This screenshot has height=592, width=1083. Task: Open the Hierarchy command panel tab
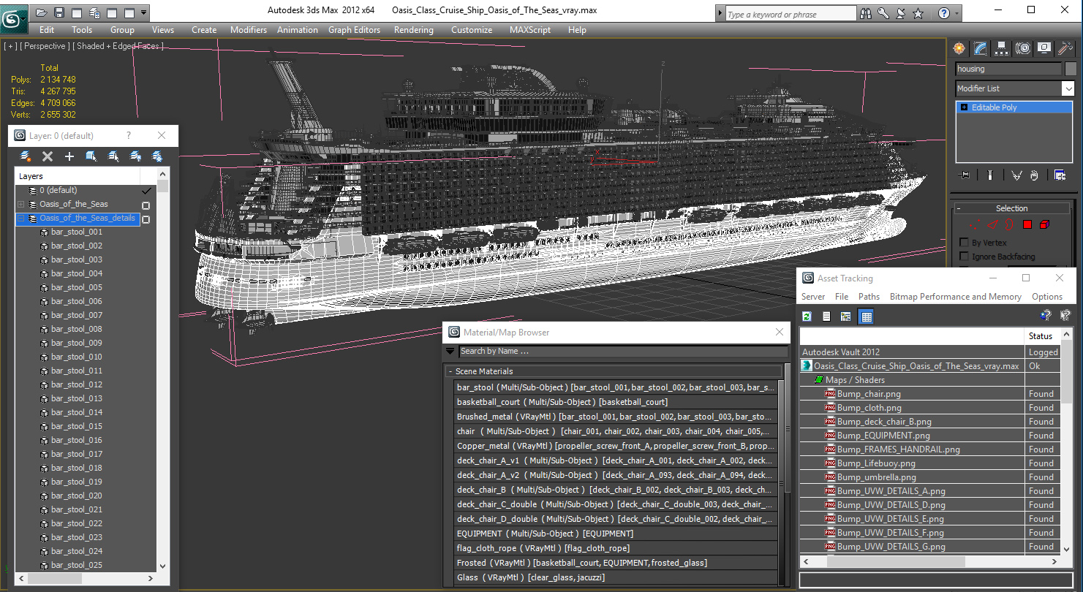(1002, 48)
